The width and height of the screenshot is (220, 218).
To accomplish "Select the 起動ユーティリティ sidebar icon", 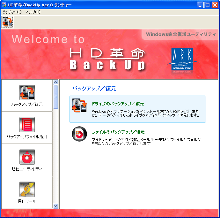I will click(x=27, y=157).
